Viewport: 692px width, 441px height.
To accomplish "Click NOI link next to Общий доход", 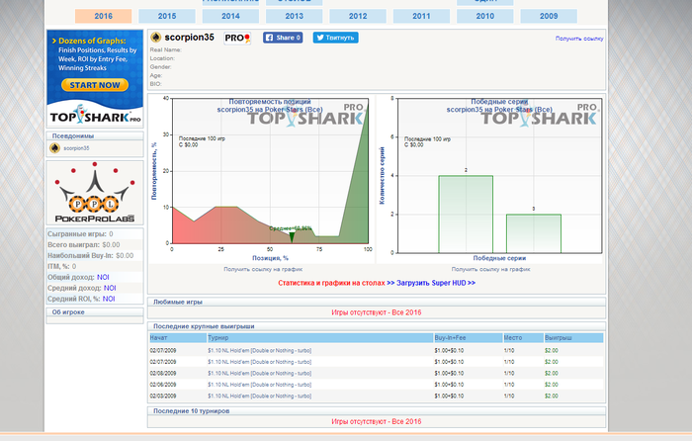I will coord(103,277).
